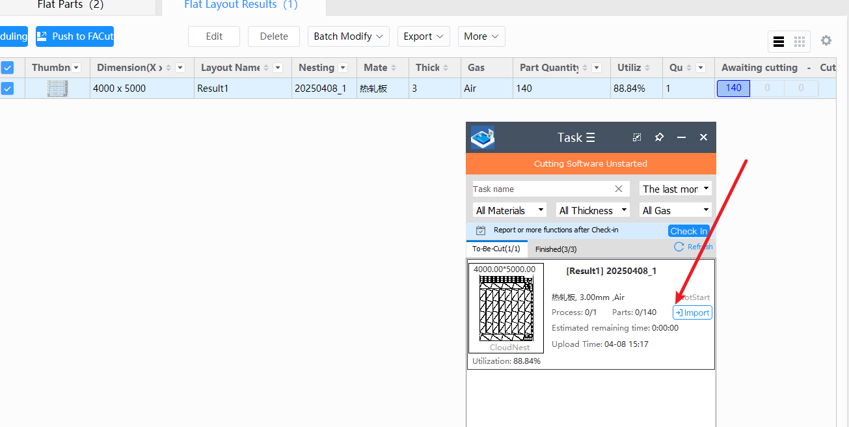Uncheck the Result1 row checkbox
This screenshot has height=427, width=849.
7,89
